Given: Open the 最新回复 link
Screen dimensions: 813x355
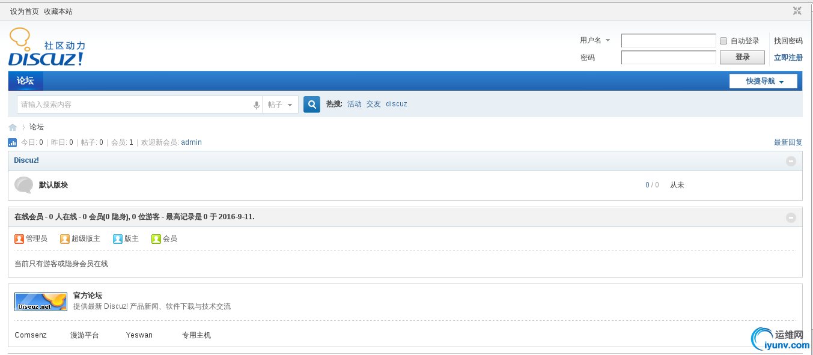Looking at the screenshot, I should (x=788, y=142).
